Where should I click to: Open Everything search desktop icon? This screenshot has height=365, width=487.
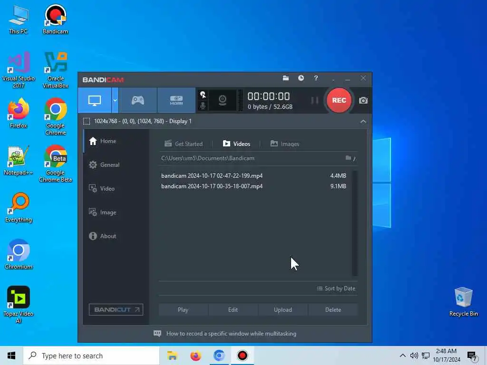point(19,208)
